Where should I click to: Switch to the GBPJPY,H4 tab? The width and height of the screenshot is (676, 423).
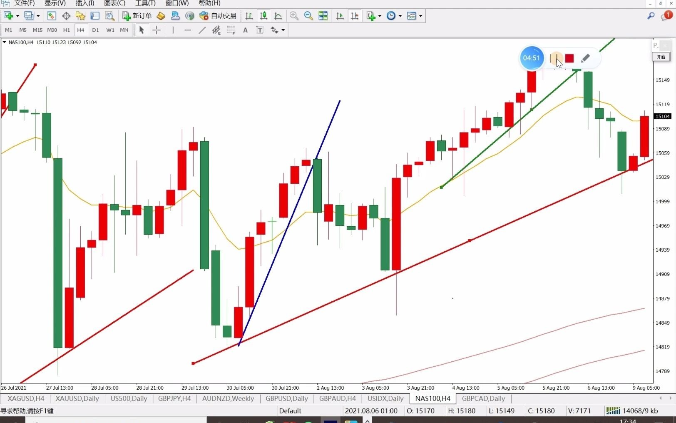pyautogui.click(x=174, y=398)
